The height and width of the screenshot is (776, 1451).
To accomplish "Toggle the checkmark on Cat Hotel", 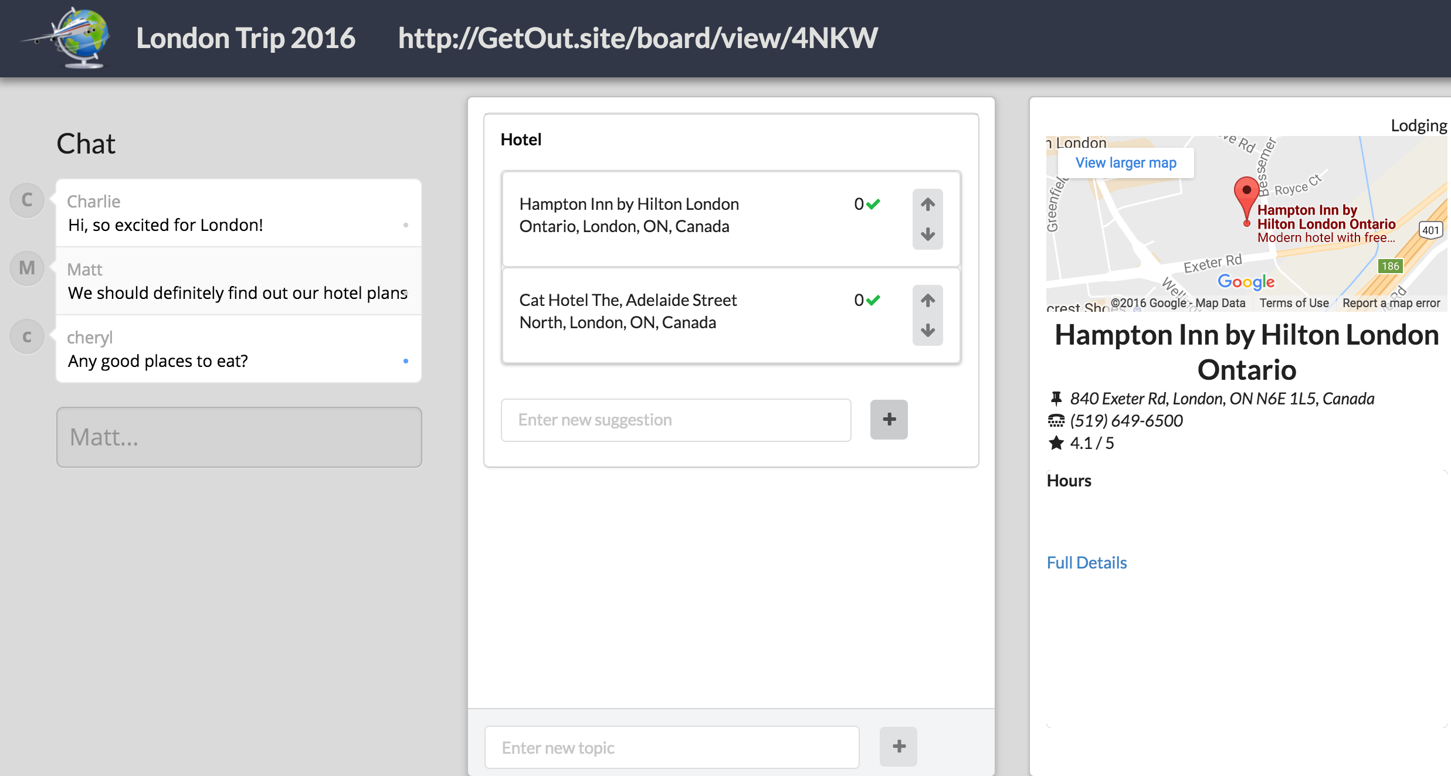I will tap(873, 300).
